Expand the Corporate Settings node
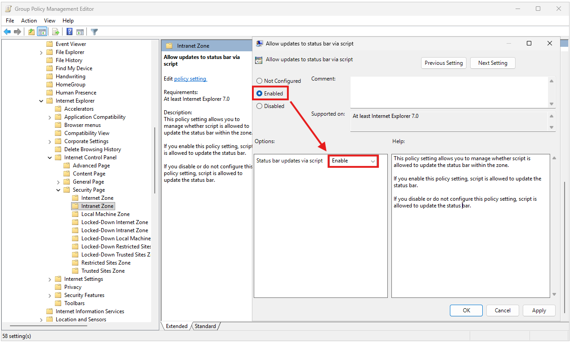Screen dimensions: 570x342 [x=50, y=141]
